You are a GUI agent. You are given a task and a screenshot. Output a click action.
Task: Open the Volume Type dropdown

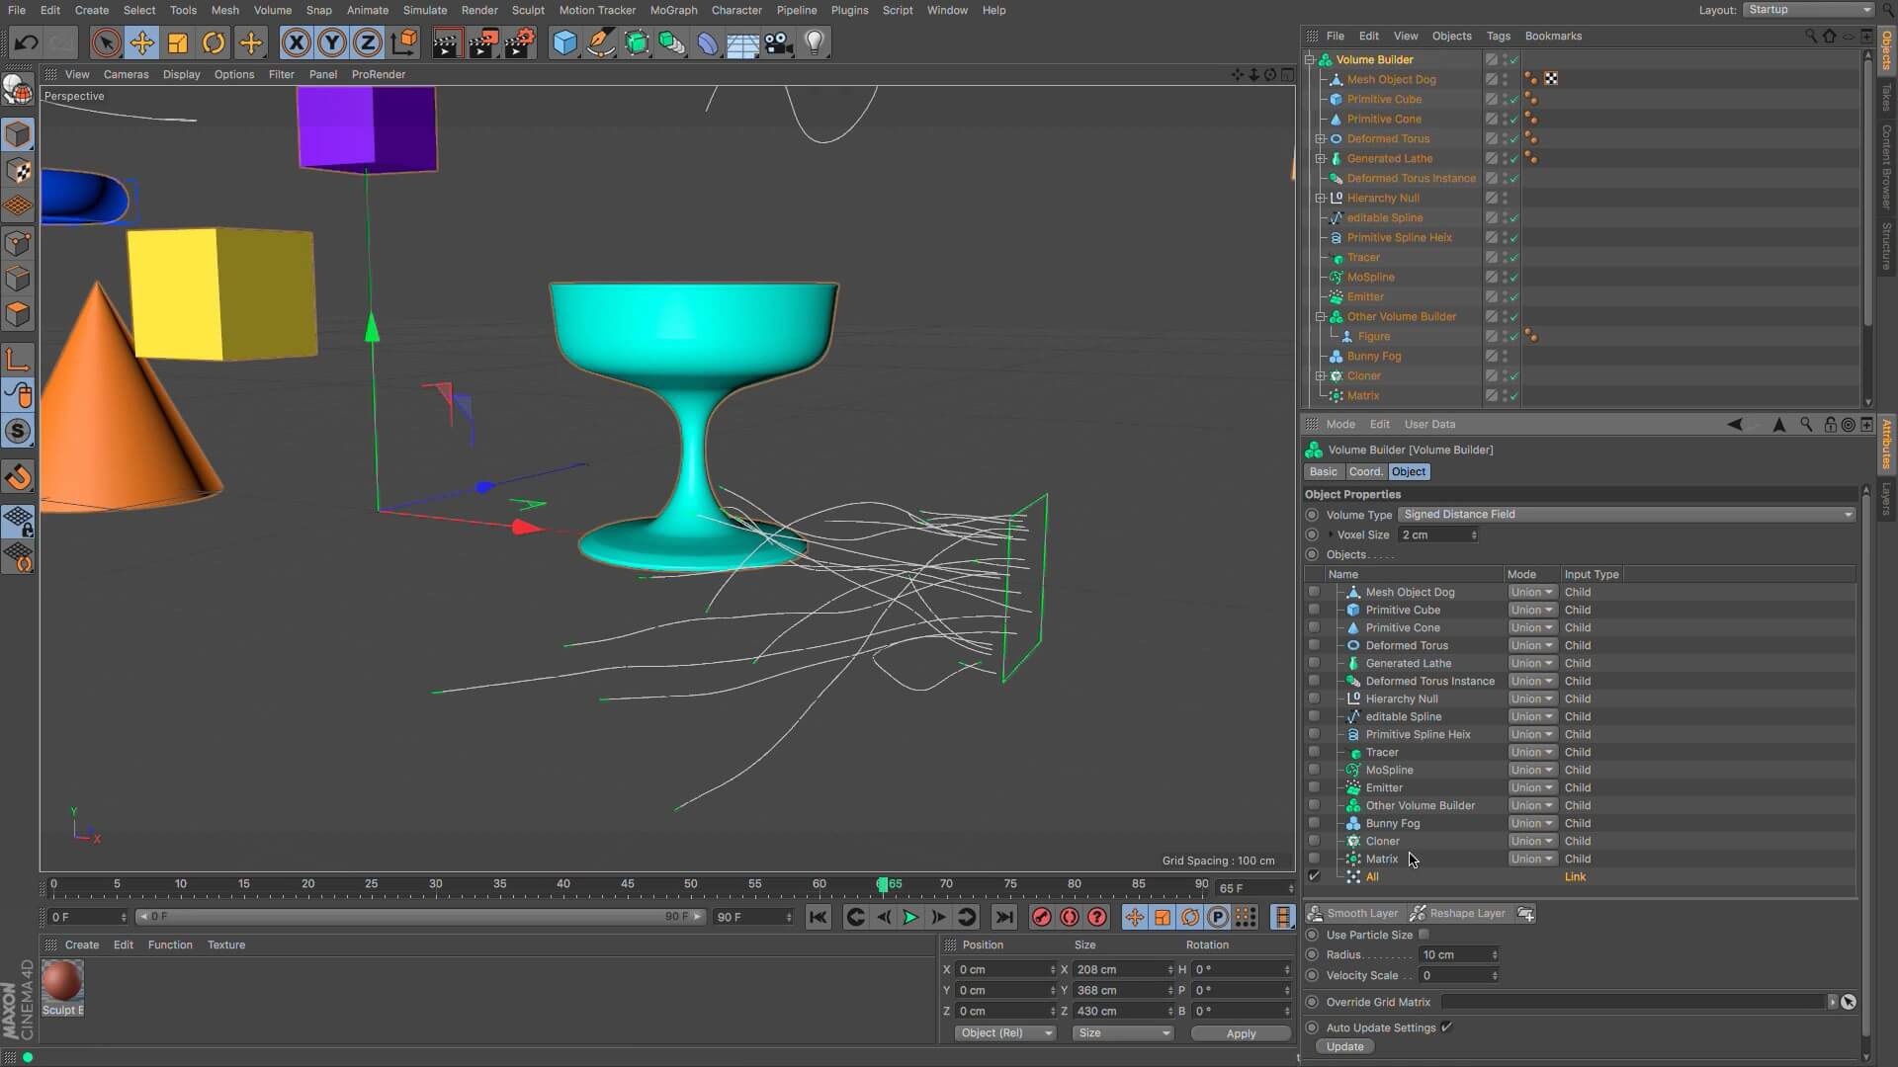click(1626, 514)
